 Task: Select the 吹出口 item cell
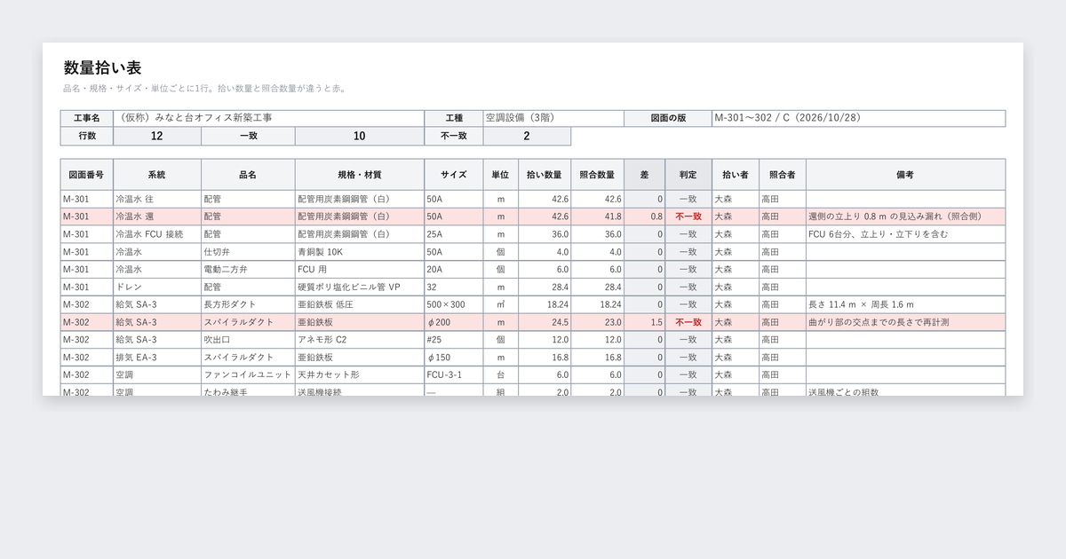[249, 340]
